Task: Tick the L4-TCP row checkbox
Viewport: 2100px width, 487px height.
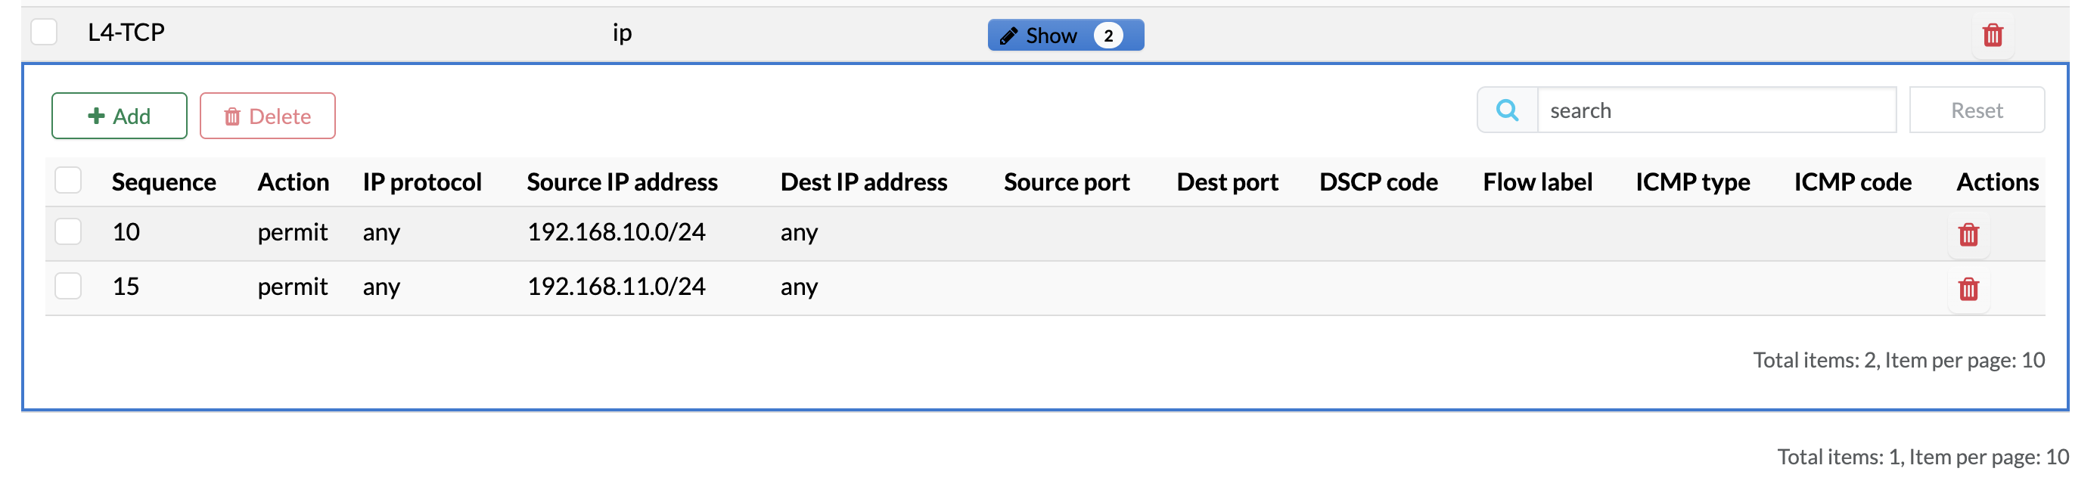Action: [x=44, y=33]
